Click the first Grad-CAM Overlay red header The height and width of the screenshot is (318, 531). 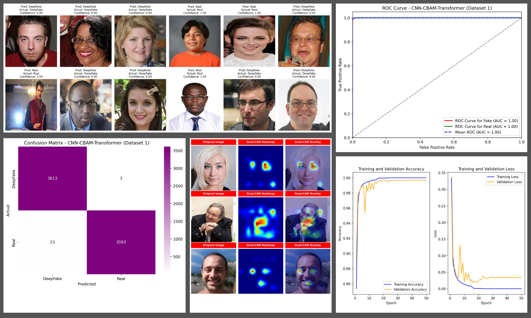(308, 142)
